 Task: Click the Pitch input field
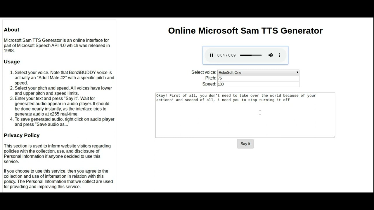tap(258, 78)
